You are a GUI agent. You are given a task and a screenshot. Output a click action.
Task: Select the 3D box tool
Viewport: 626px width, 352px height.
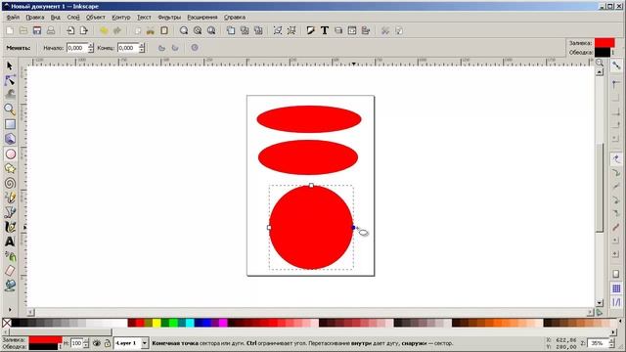(x=10, y=139)
